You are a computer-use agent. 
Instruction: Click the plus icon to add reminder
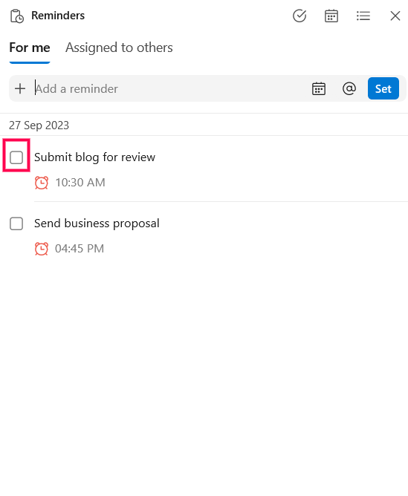pos(20,88)
